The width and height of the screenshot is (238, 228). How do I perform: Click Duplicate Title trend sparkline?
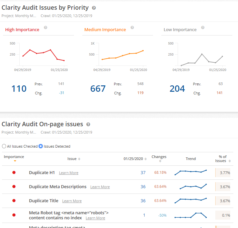click(191, 201)
